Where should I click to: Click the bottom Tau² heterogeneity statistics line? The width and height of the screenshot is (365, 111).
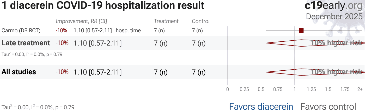coord(38,107)
